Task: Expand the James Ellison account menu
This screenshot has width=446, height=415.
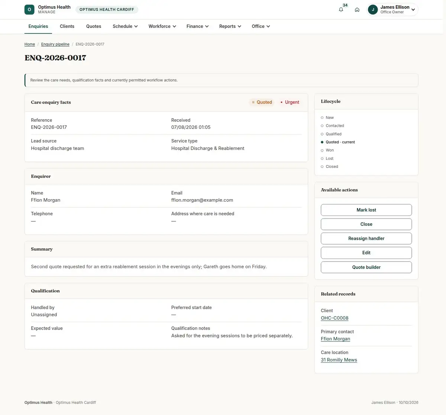Action: (392, 10)
